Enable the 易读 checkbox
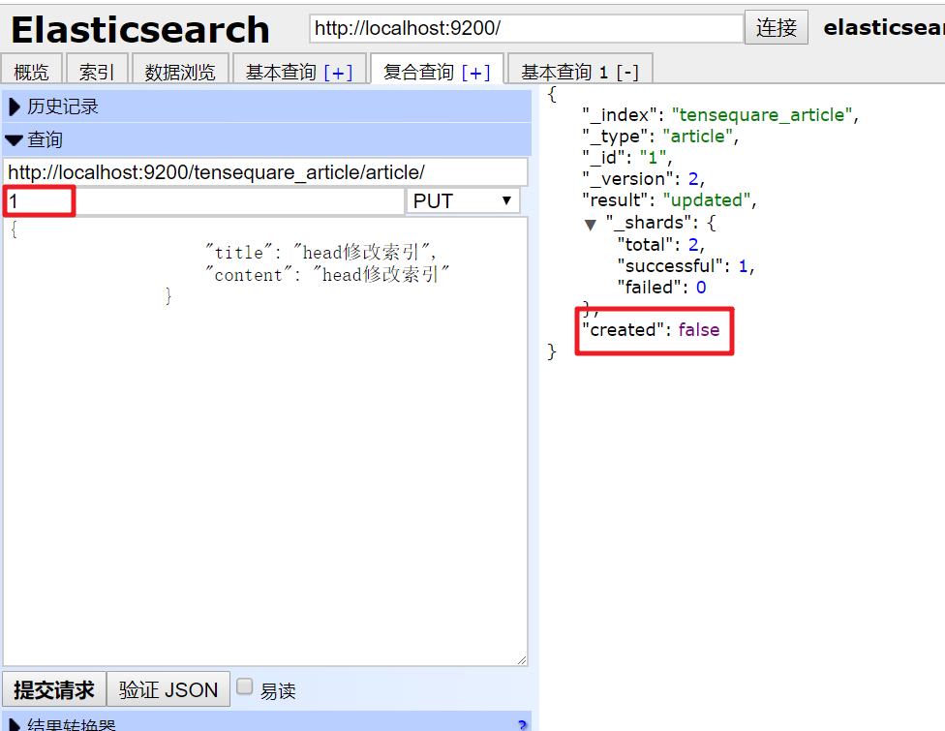Screen dimensions: 945x731 pyautogui.click(x=244, y=686)
